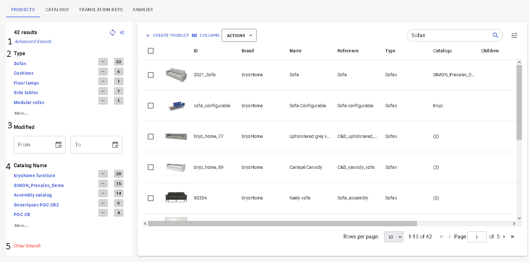
Task: Exclude Modular sofas type with minus button
Action: click(x=103, y=101)
